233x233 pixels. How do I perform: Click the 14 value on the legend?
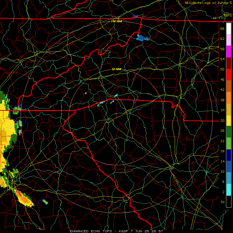pos(222,161)
